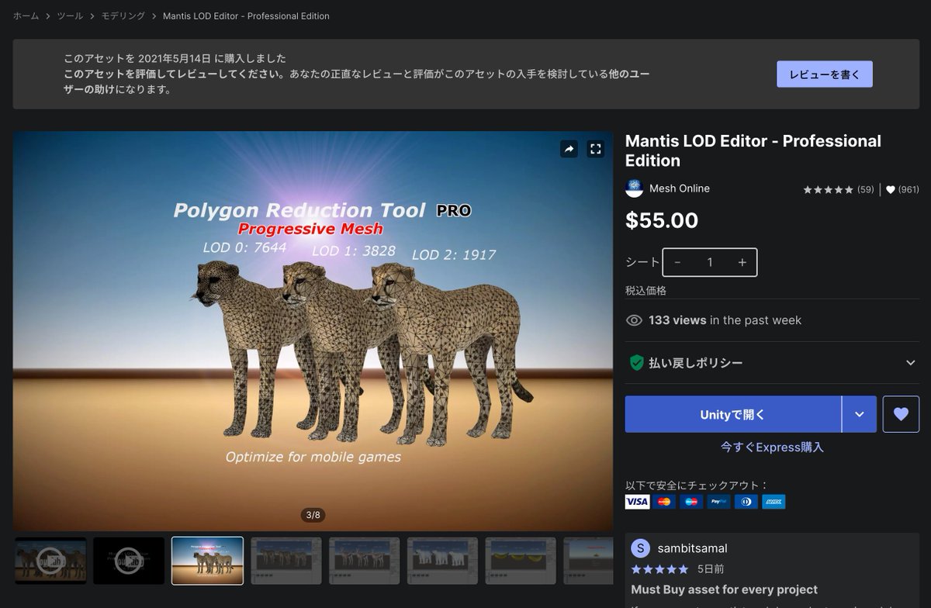The height and width of the screenshot is (608, 931).
Task: Go to ホーム breadcrumb
Action: pos(26,16)
